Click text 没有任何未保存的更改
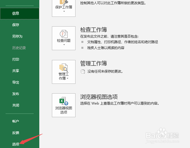This screenshot has width=190, height=148. click(x=105, y=71)
